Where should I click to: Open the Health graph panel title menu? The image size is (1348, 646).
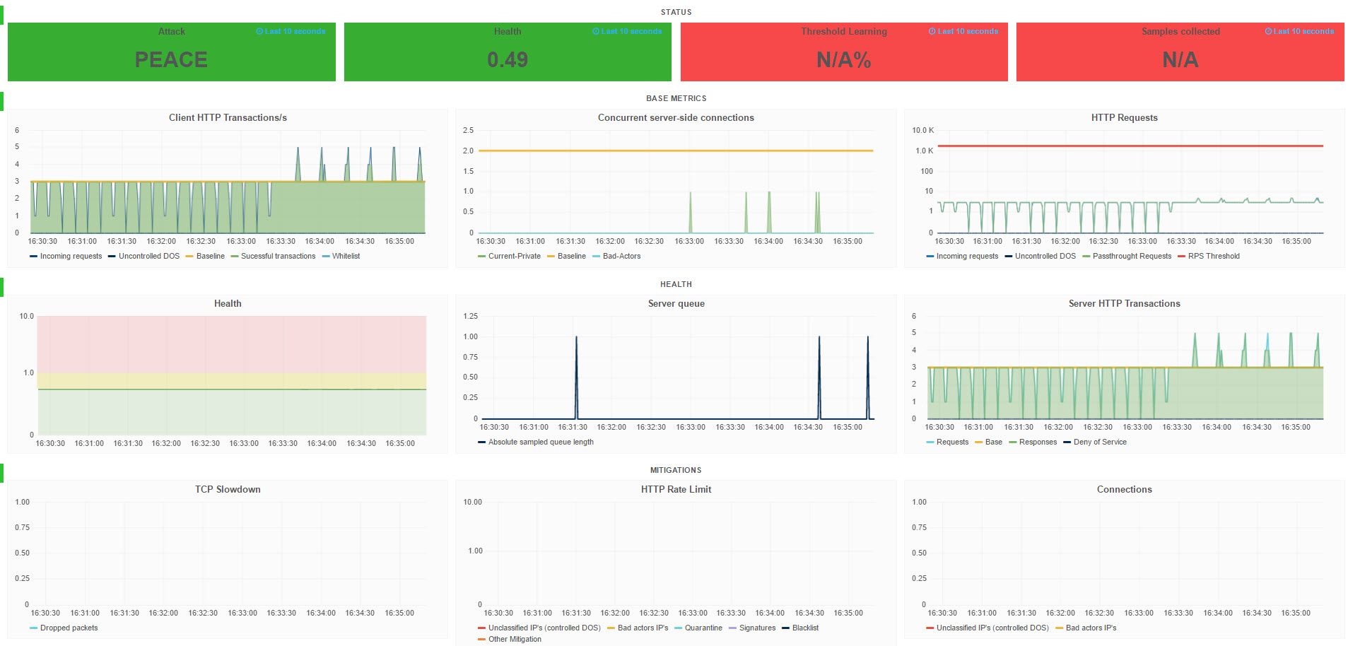pyautogui.click(x=228, y=304)
